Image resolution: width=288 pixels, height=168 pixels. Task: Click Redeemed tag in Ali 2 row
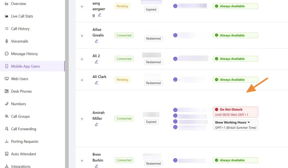153,62
